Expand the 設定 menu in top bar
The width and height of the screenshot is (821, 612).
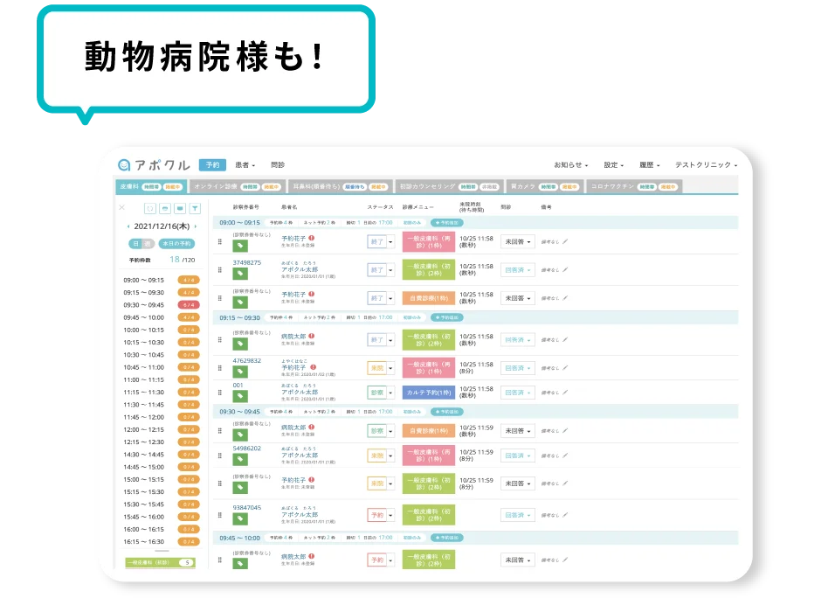tap(614, 164)
